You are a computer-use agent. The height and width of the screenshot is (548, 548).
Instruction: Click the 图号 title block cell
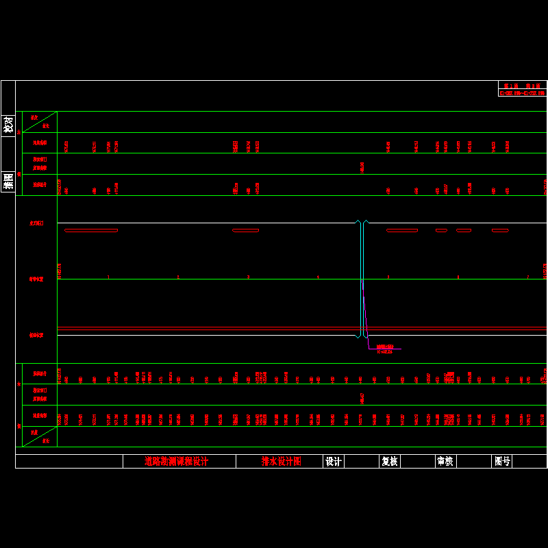[x=502, y=461]
